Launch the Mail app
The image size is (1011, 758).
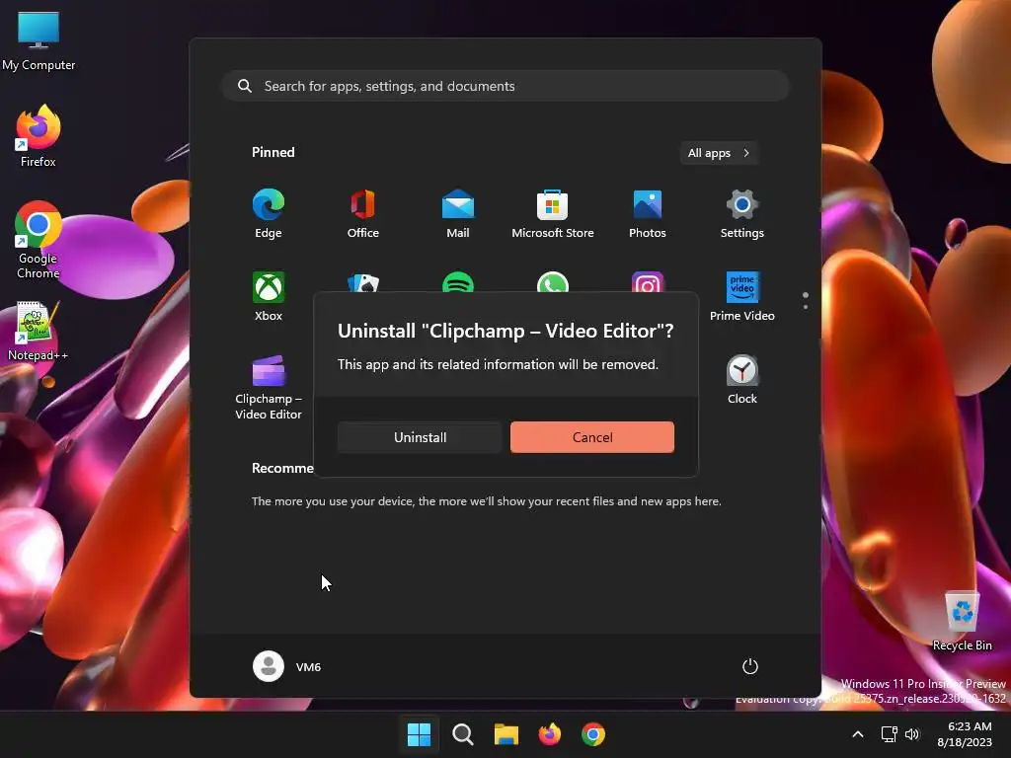[x=458, y=214]
